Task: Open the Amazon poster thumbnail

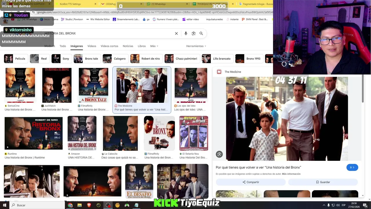Action: click(x=82, y=133)
